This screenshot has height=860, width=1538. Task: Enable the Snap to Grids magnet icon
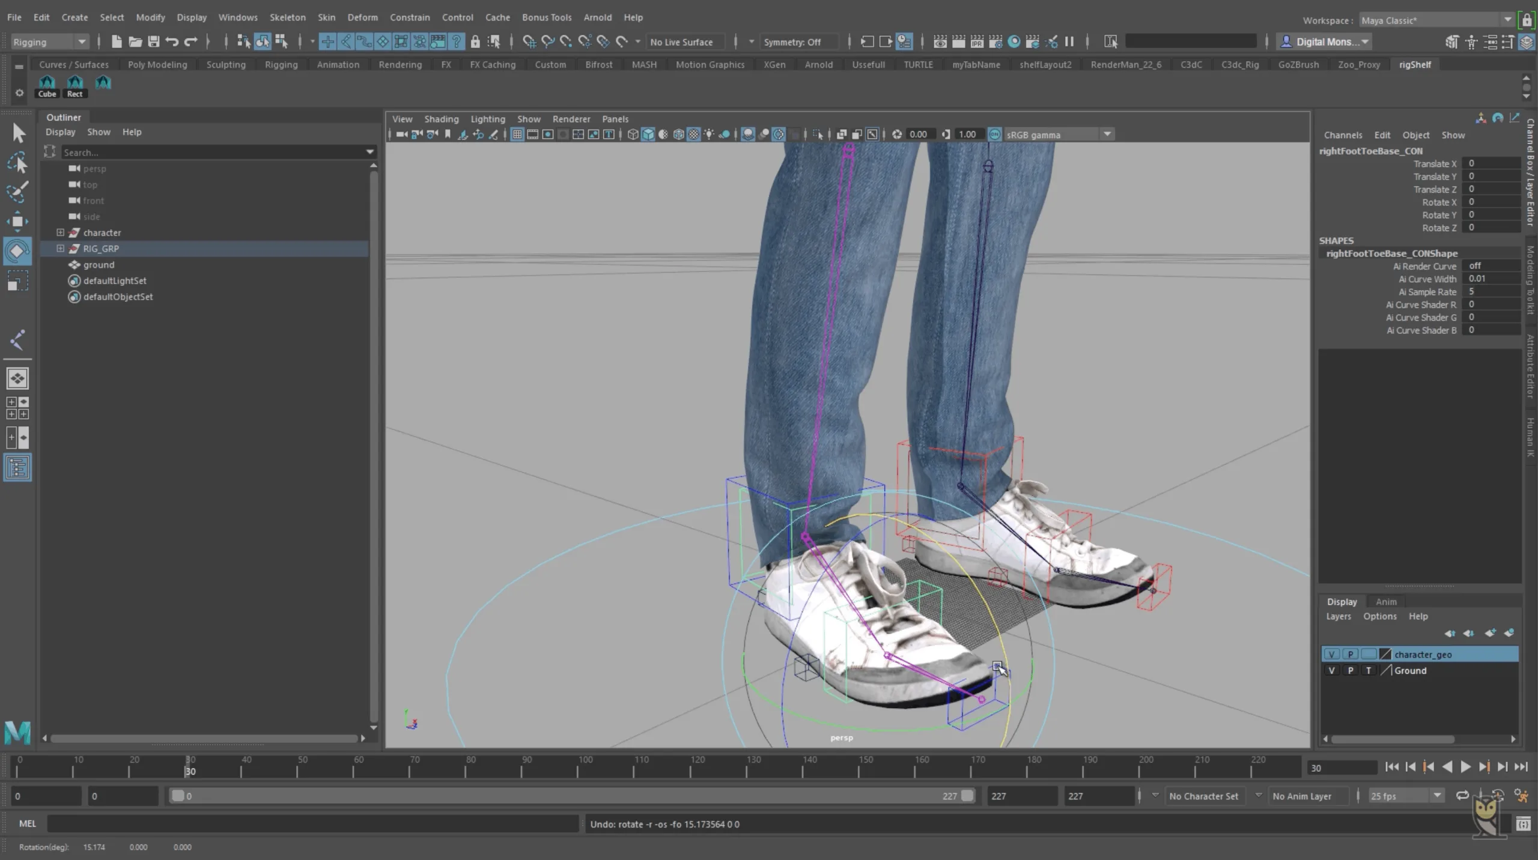coord(529,41)
